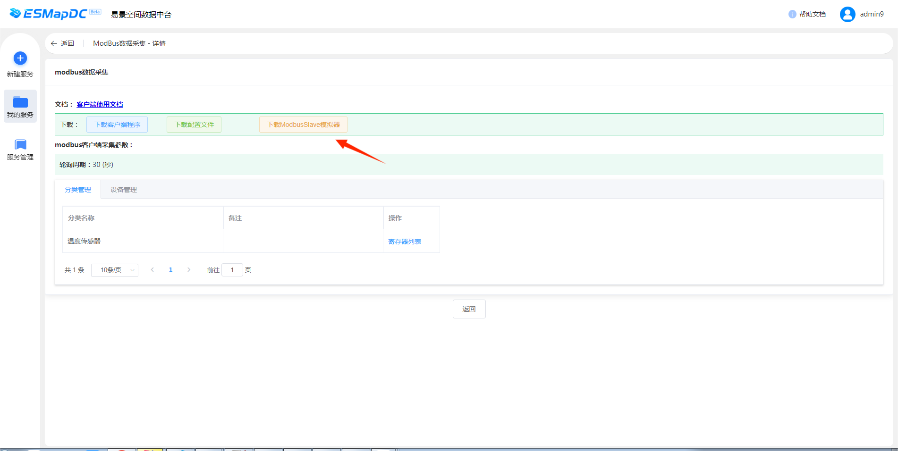
Task: Click the page number input field
Action: pyautogui.click(x=232, y=270)
